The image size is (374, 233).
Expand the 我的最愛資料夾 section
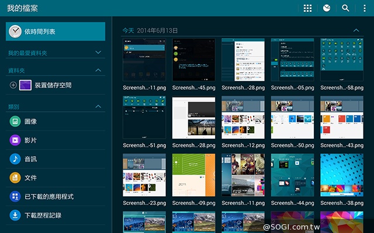click(98, 53)
